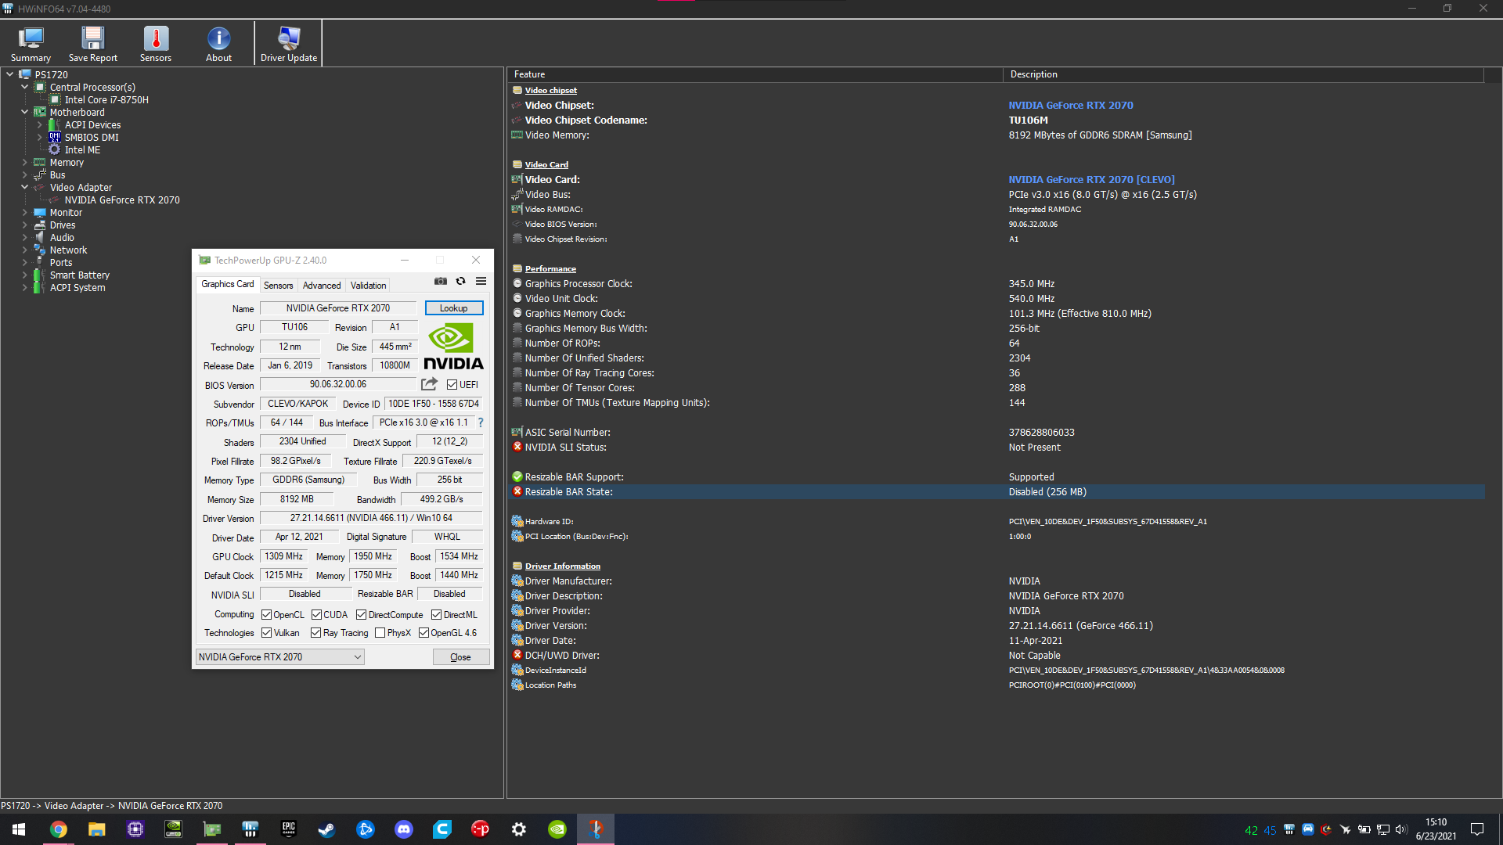Click the GPU-Z Name field

point(338,308)
